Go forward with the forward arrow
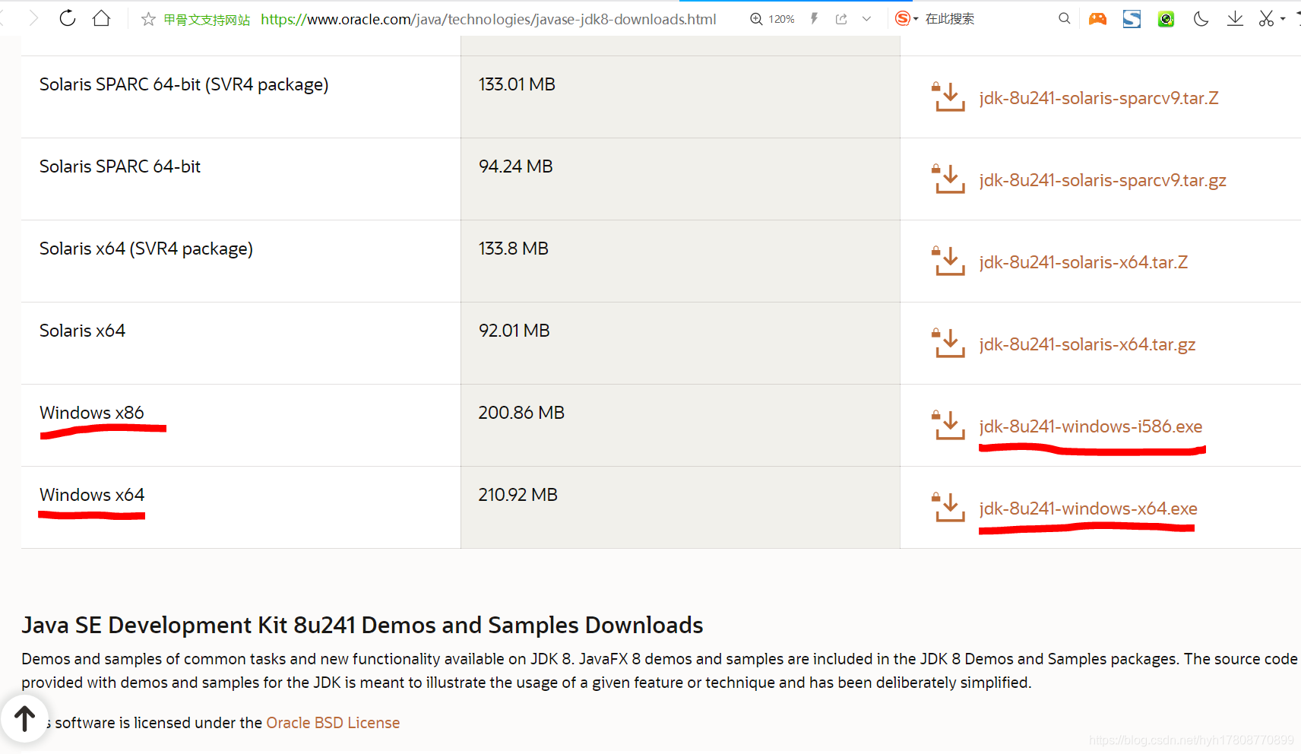 pyautogui.click(x=33, y=18)
